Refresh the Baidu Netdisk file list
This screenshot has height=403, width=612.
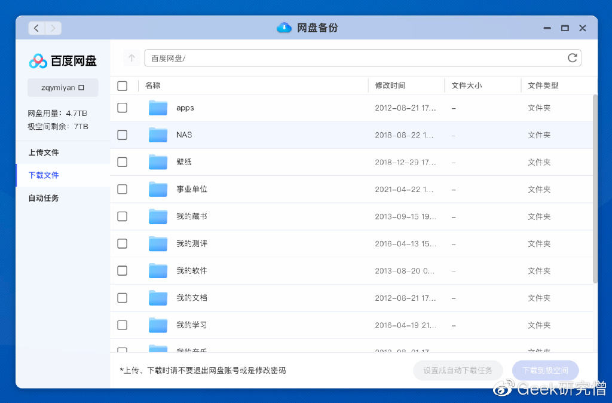(572, 58)
